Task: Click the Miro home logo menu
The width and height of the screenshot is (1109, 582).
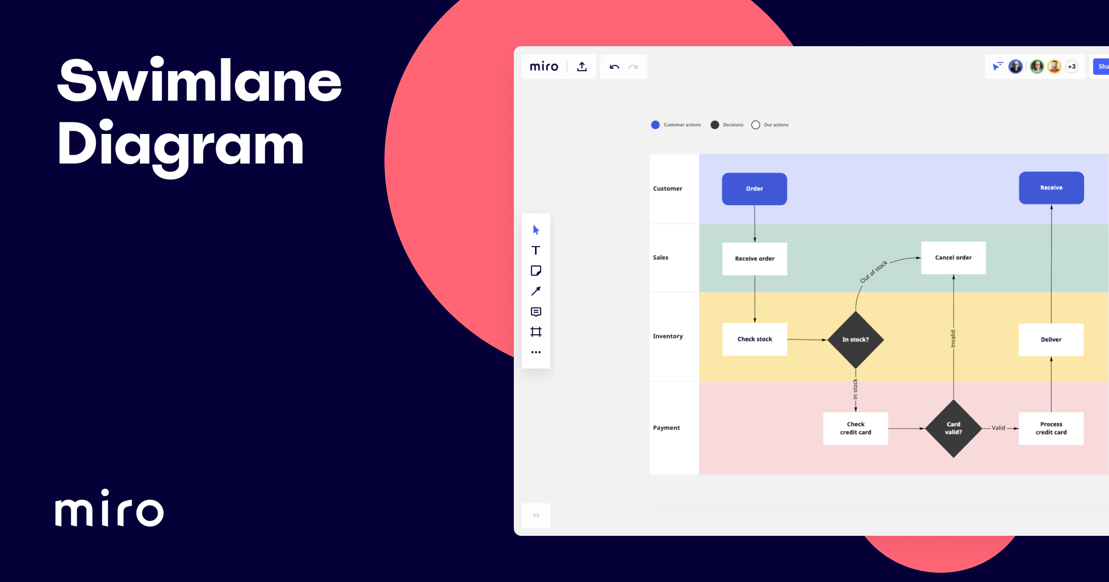Action: point(543,67)
